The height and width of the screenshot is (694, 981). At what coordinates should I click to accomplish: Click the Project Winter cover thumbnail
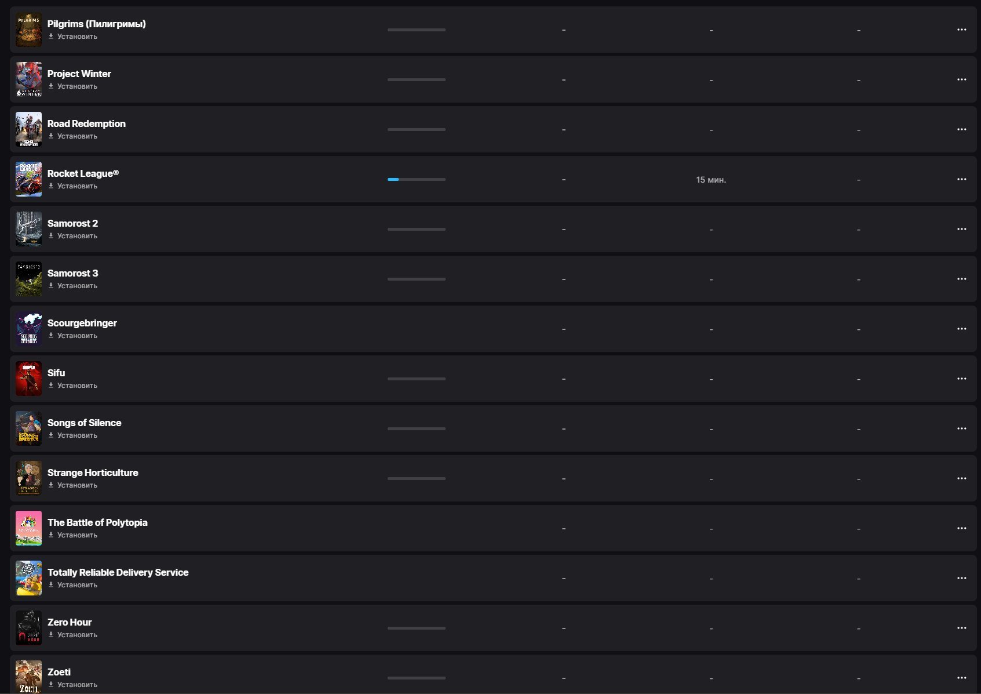tap(28, 79)
